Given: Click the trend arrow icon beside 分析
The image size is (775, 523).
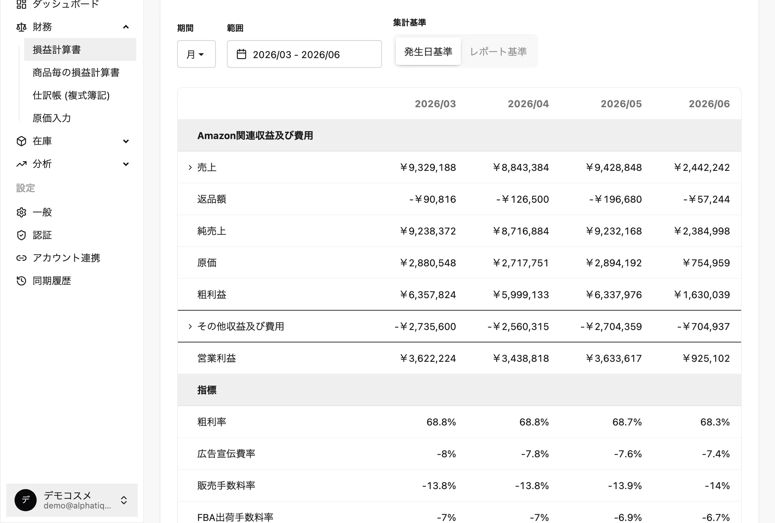Looking at the screenshot, I should [x=21, y=164].
